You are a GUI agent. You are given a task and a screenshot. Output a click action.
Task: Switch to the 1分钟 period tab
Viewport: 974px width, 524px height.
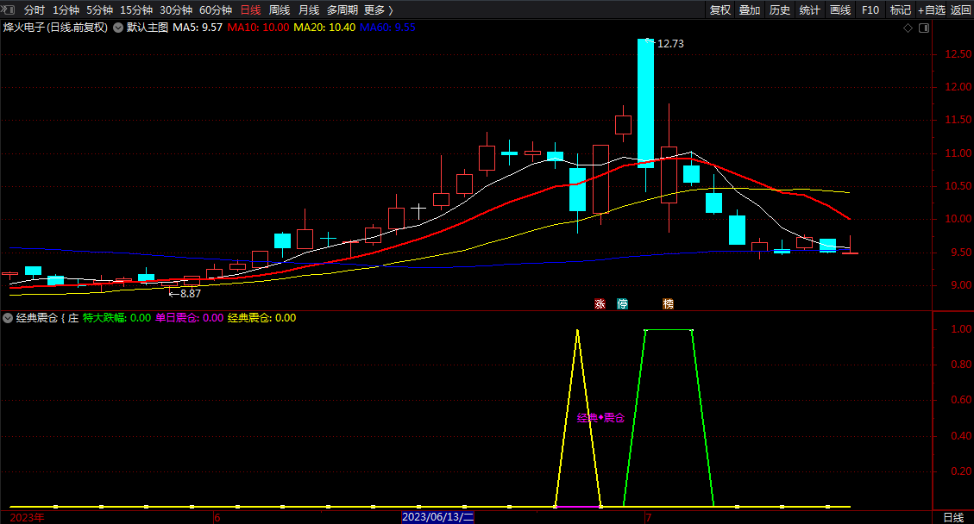pyautogui.click(x=66, y=10)
